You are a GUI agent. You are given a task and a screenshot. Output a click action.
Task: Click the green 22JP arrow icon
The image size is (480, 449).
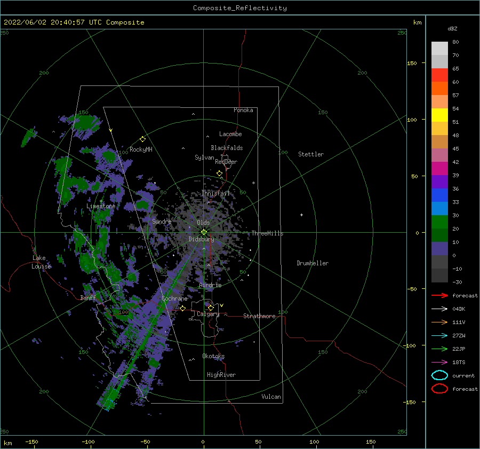point(439,349)
